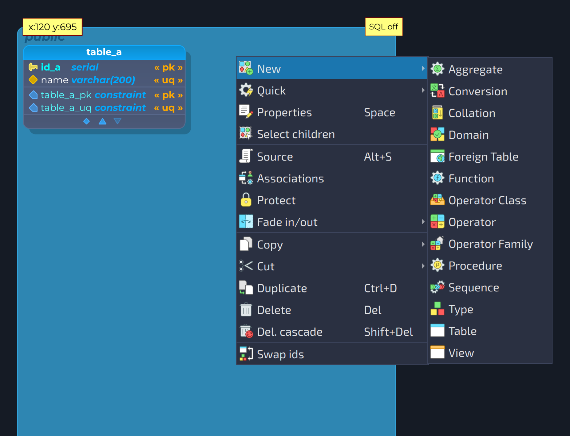The image size is (570, 436).
Task: Create a new Table from submenu
Action: click(x=490, y=331)
